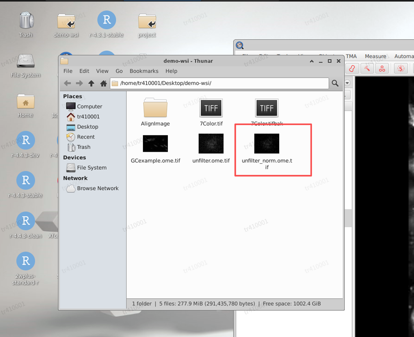Select the AlignImage folder

click(x=155, y=109)
